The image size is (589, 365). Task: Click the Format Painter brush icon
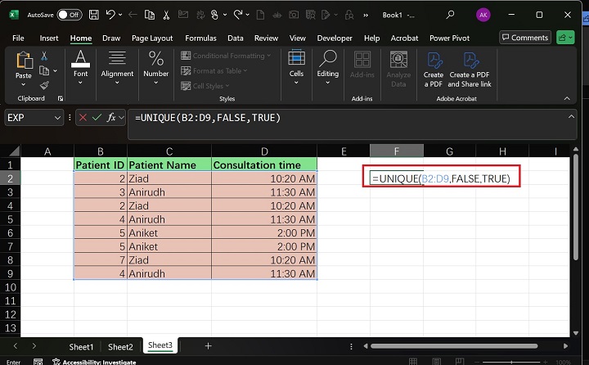(44, 84)
